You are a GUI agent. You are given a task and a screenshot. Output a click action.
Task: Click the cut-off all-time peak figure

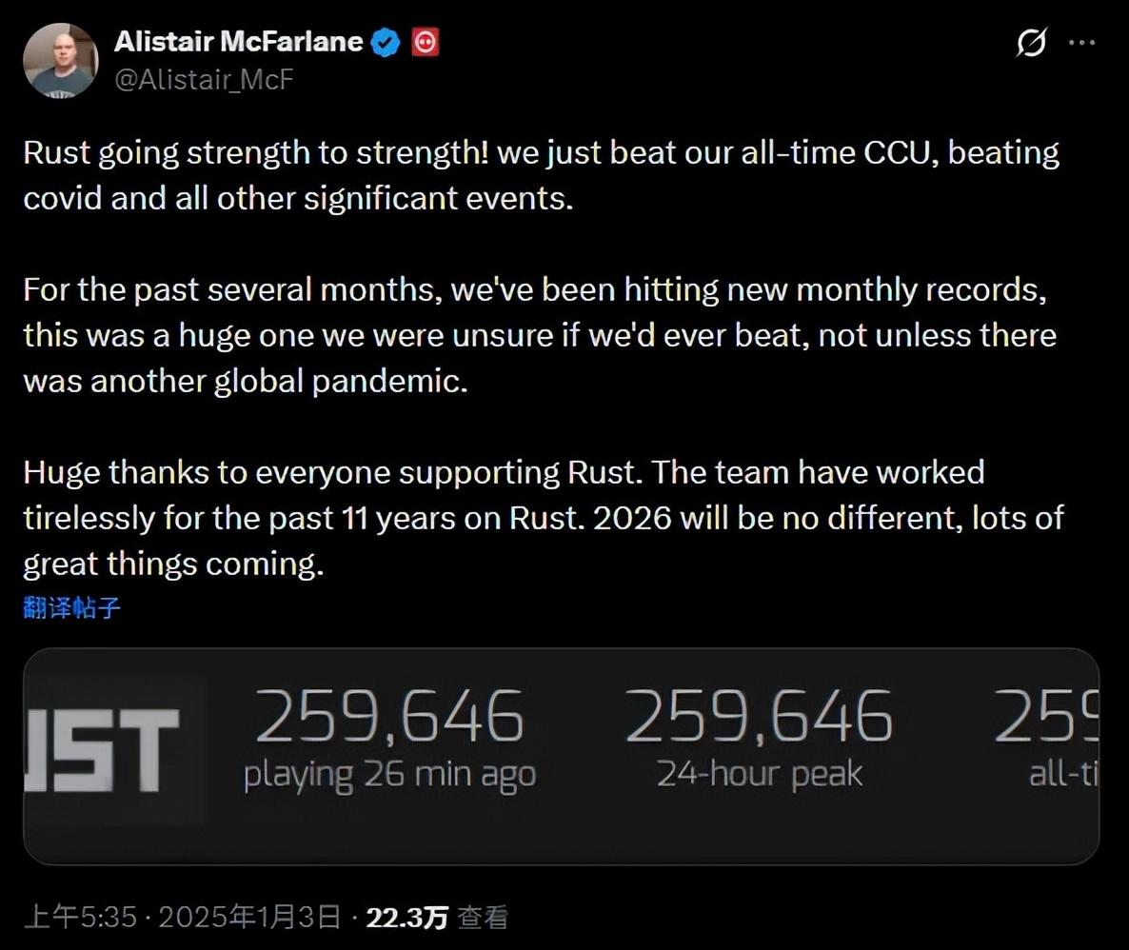(x=1047, y=716)
